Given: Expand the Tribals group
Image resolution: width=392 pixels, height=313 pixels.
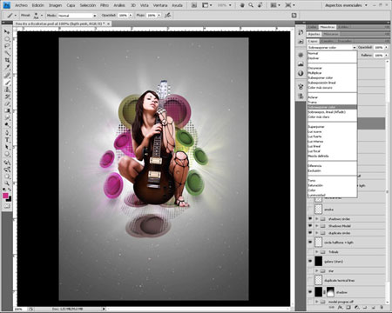Looking at the screenshot, I should pos(317,252).
